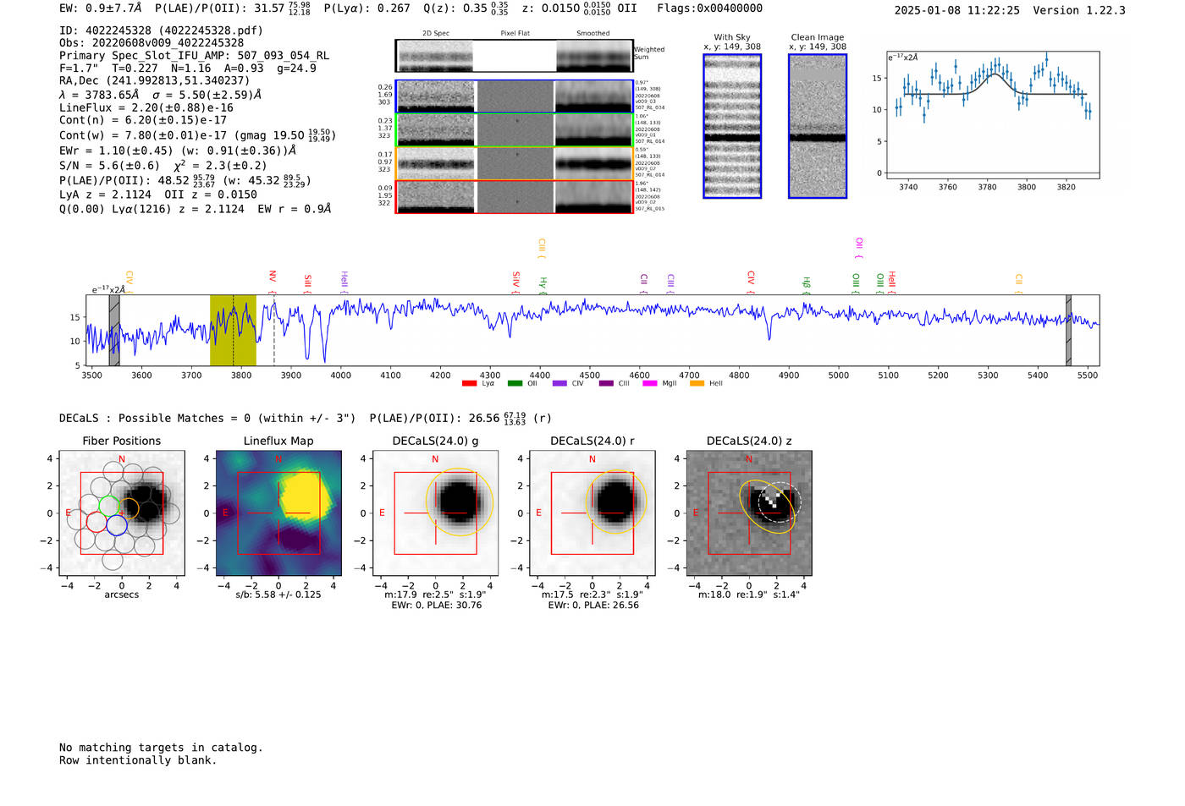The height and width of the screenshot is (806, 1185).
Task: Click the With Sky cutout image
Action: pos(732,126)
